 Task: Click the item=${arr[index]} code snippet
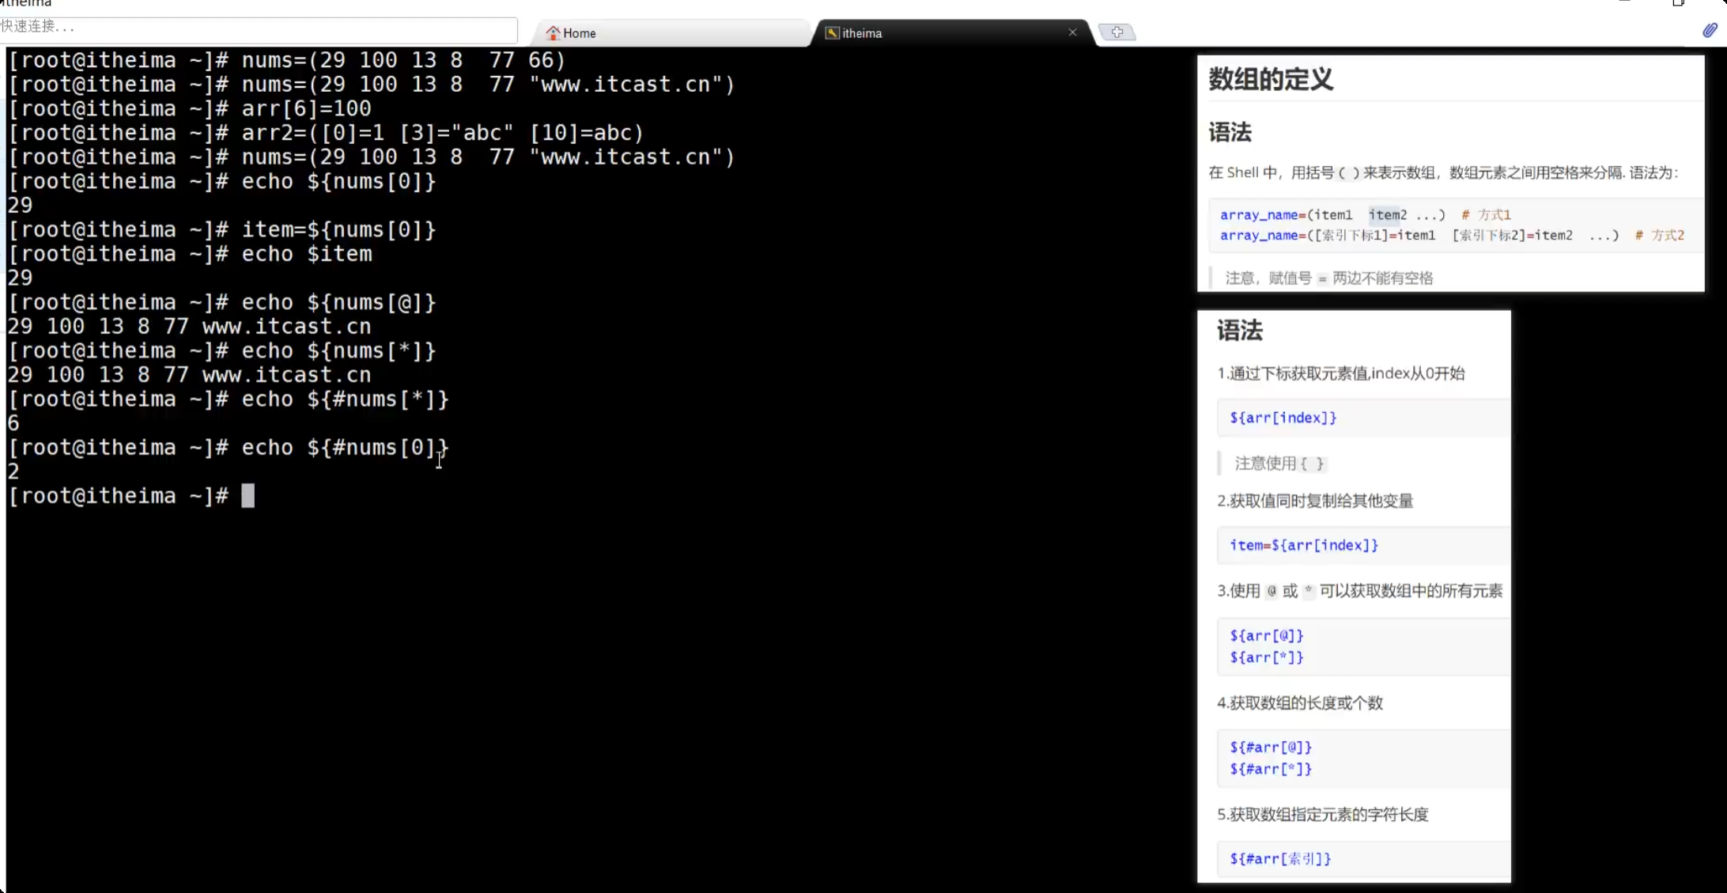(x=1303, y=545)
